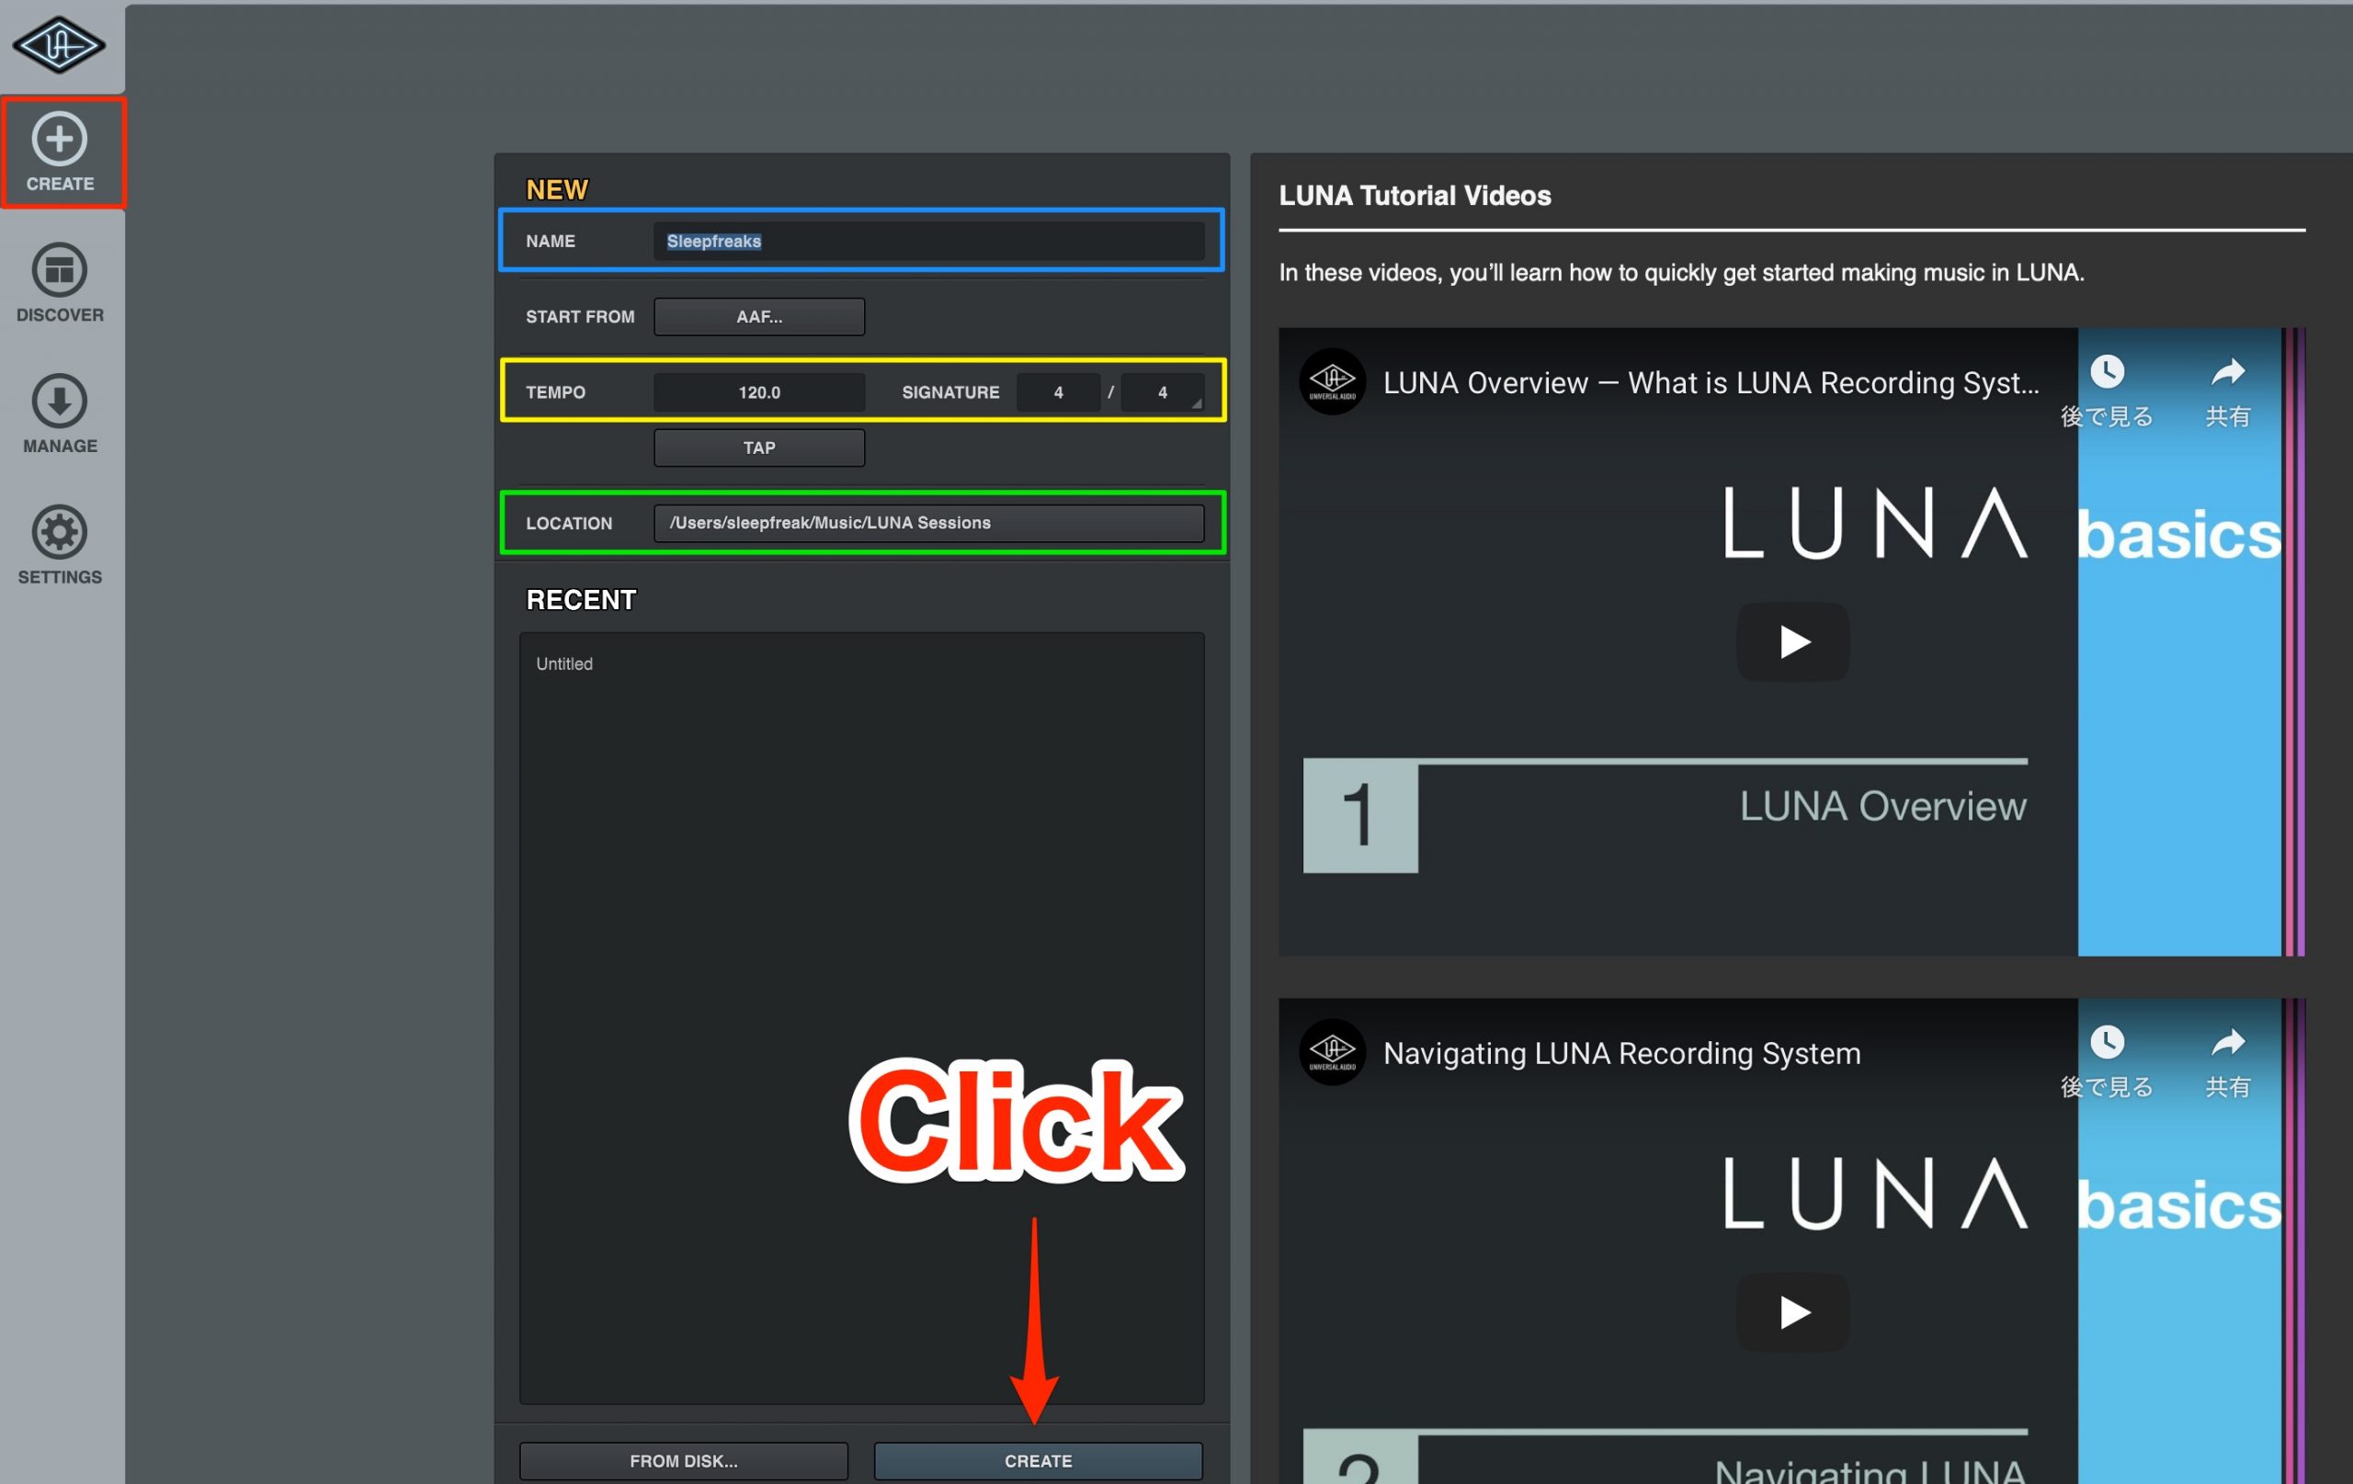Screen dimensions: 2353x1484
Task: Click the TEMPO value field 120.0
Action: pos(759,391)
